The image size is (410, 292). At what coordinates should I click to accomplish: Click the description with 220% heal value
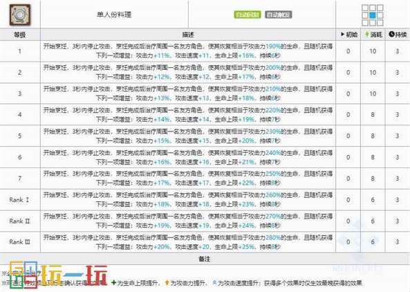click(x=188, y=115)
